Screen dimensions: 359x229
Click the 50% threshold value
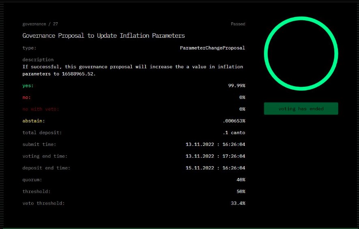pyautogui.click(x=241, y=191)
